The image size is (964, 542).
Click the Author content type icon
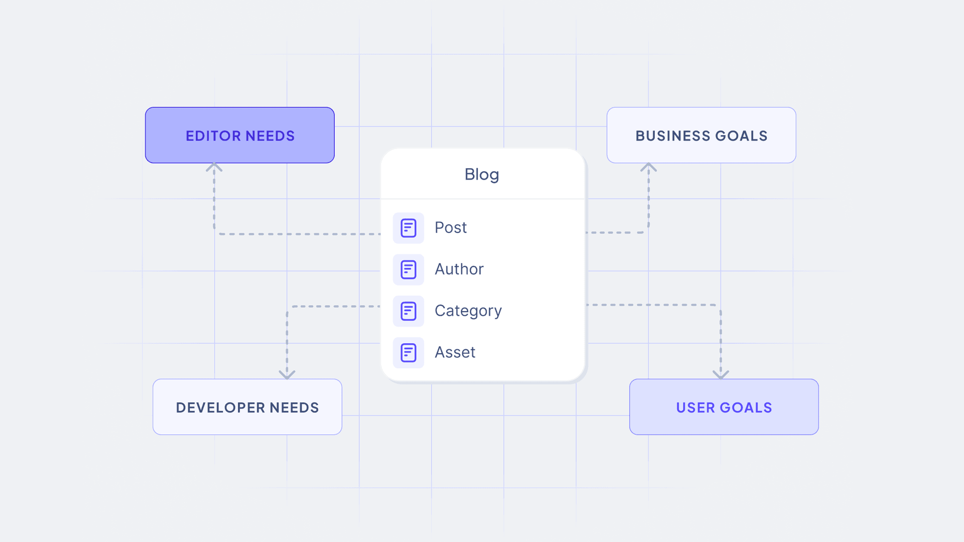[x=408, y=268]
